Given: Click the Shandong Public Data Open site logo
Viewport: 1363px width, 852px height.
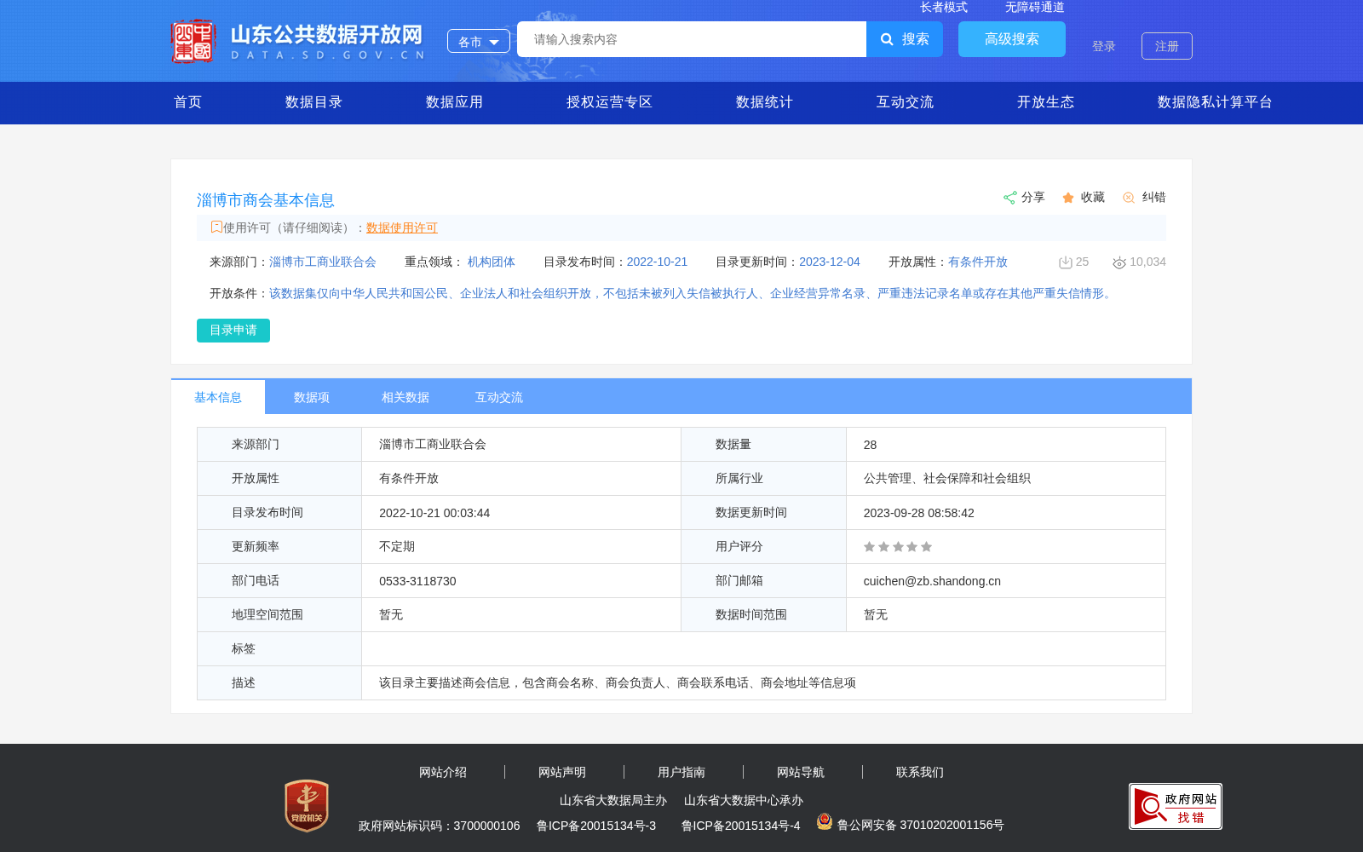Looking at the screenshot, I should coord(297,41).
